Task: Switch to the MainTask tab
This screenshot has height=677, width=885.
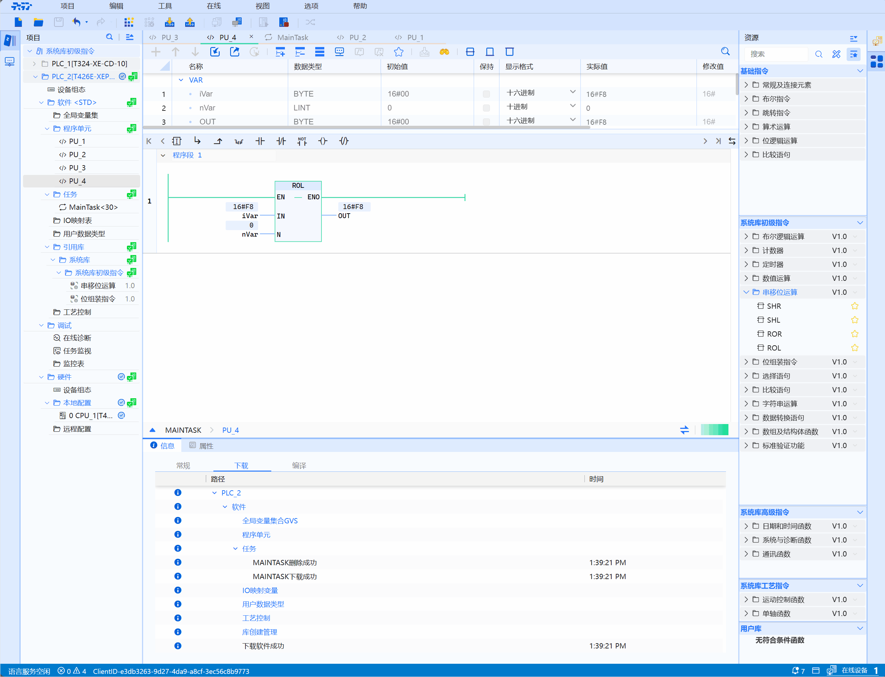Action: click(292, 38)
